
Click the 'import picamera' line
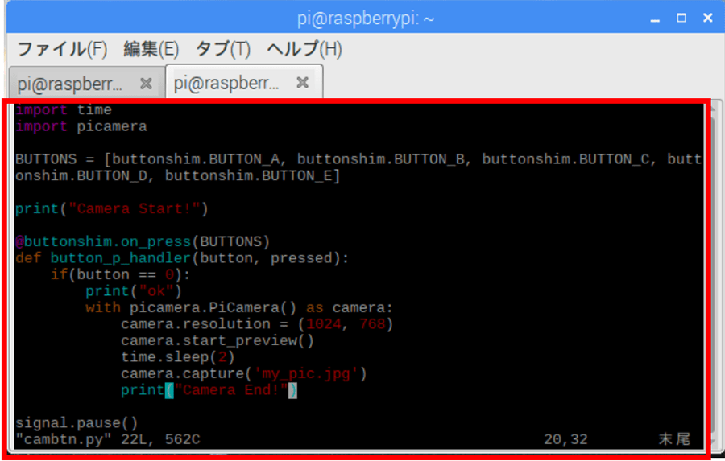click(81, 126)
